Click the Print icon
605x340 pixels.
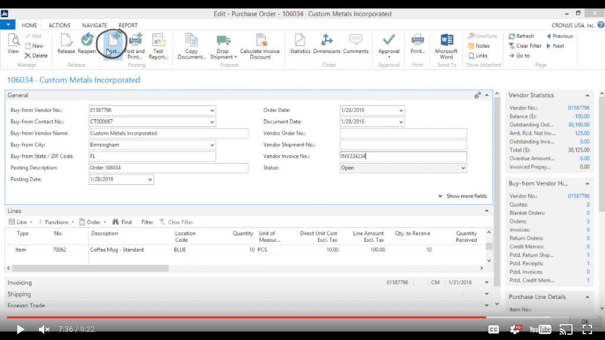(418, 40)
